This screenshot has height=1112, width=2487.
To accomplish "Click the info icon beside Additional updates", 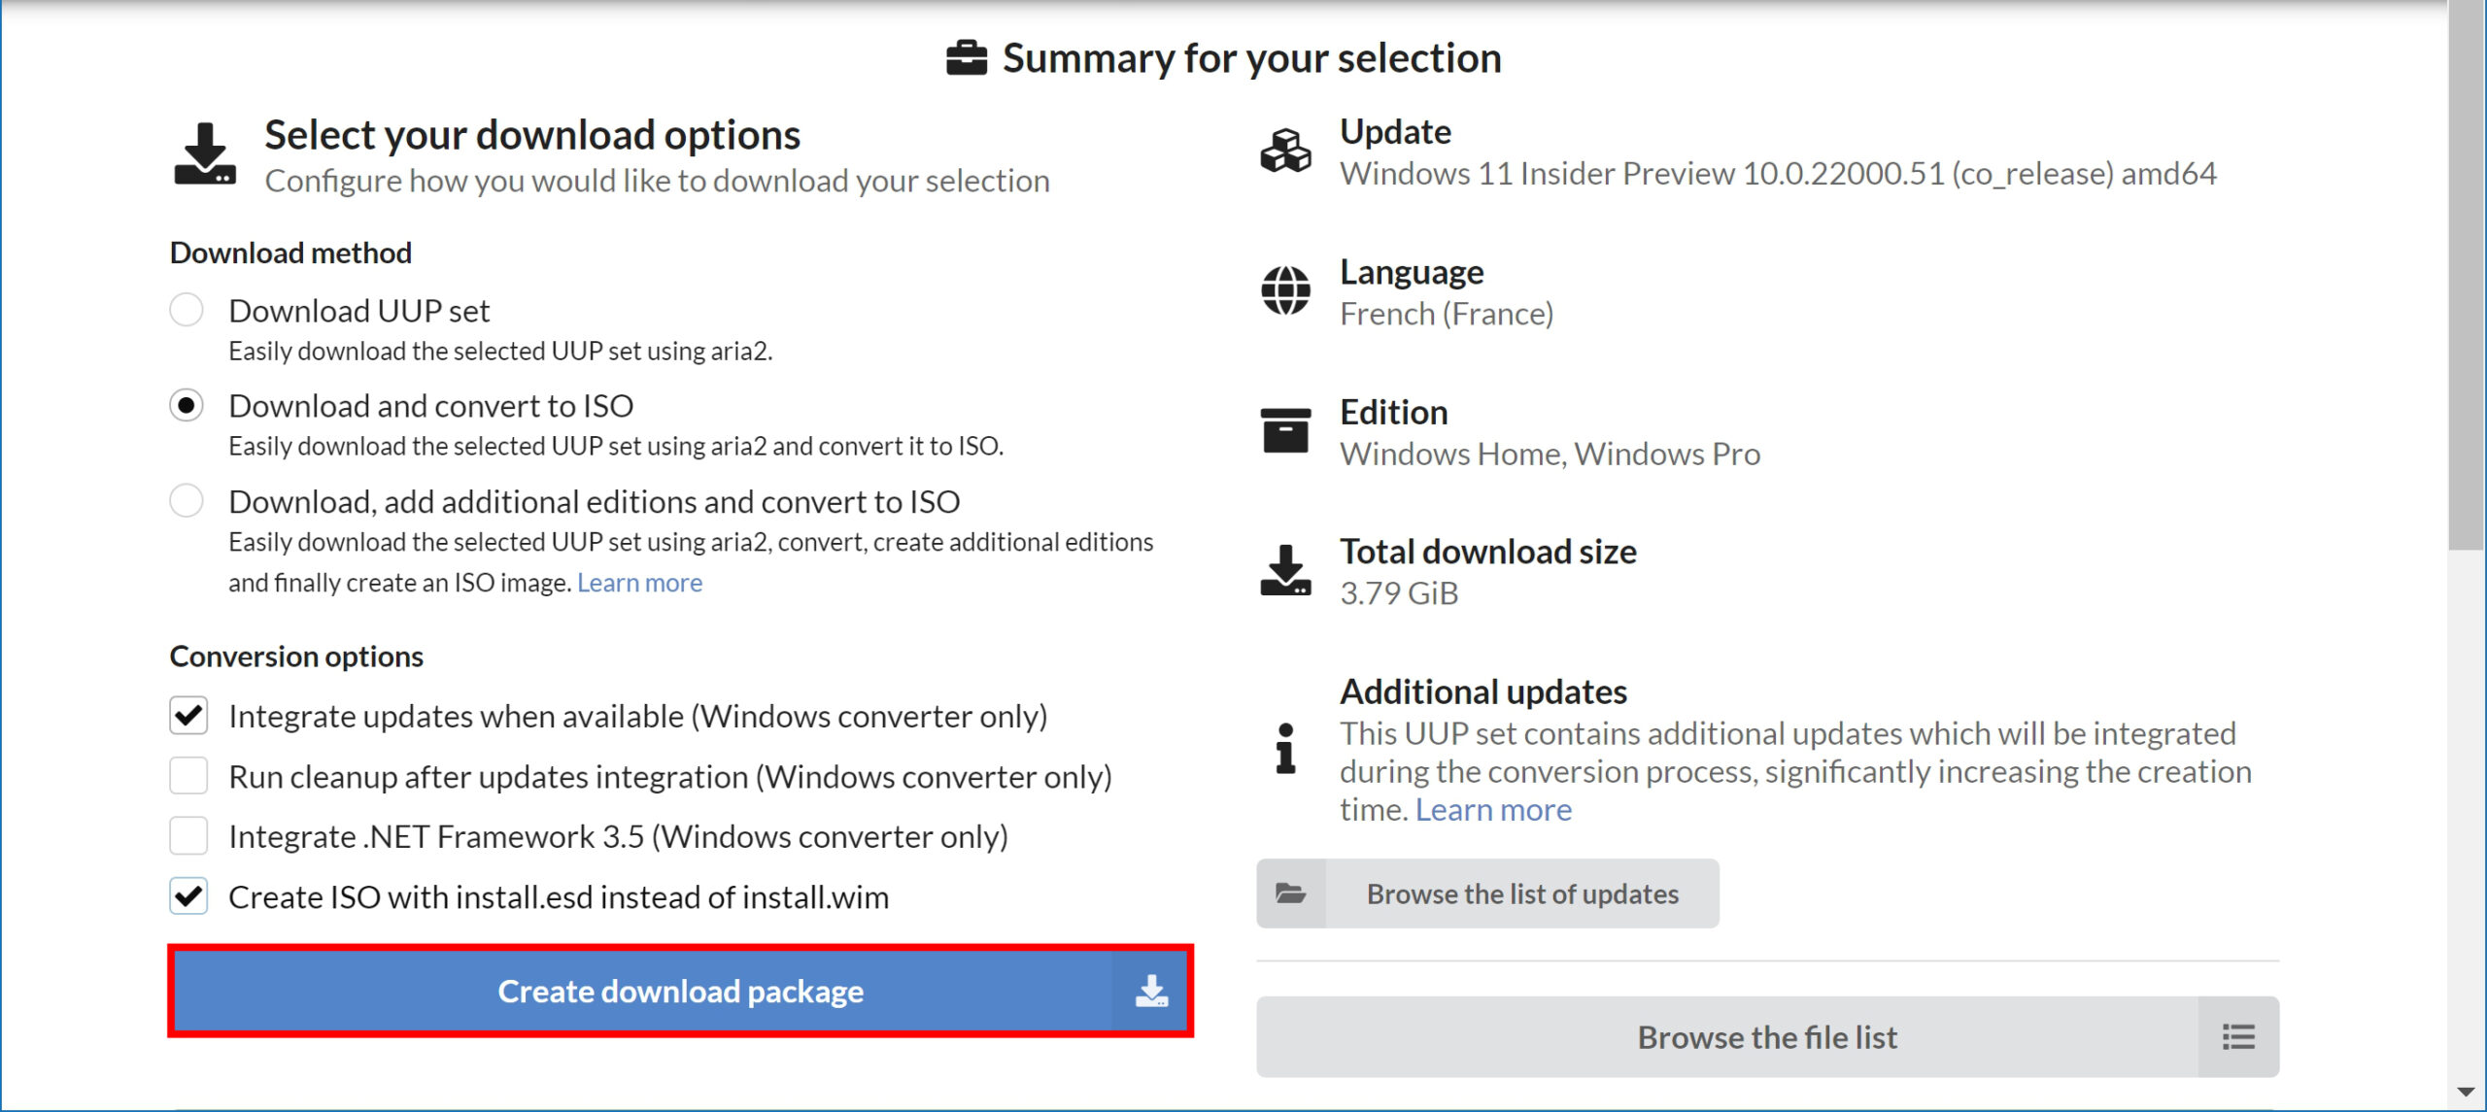I will (1285, 749).
